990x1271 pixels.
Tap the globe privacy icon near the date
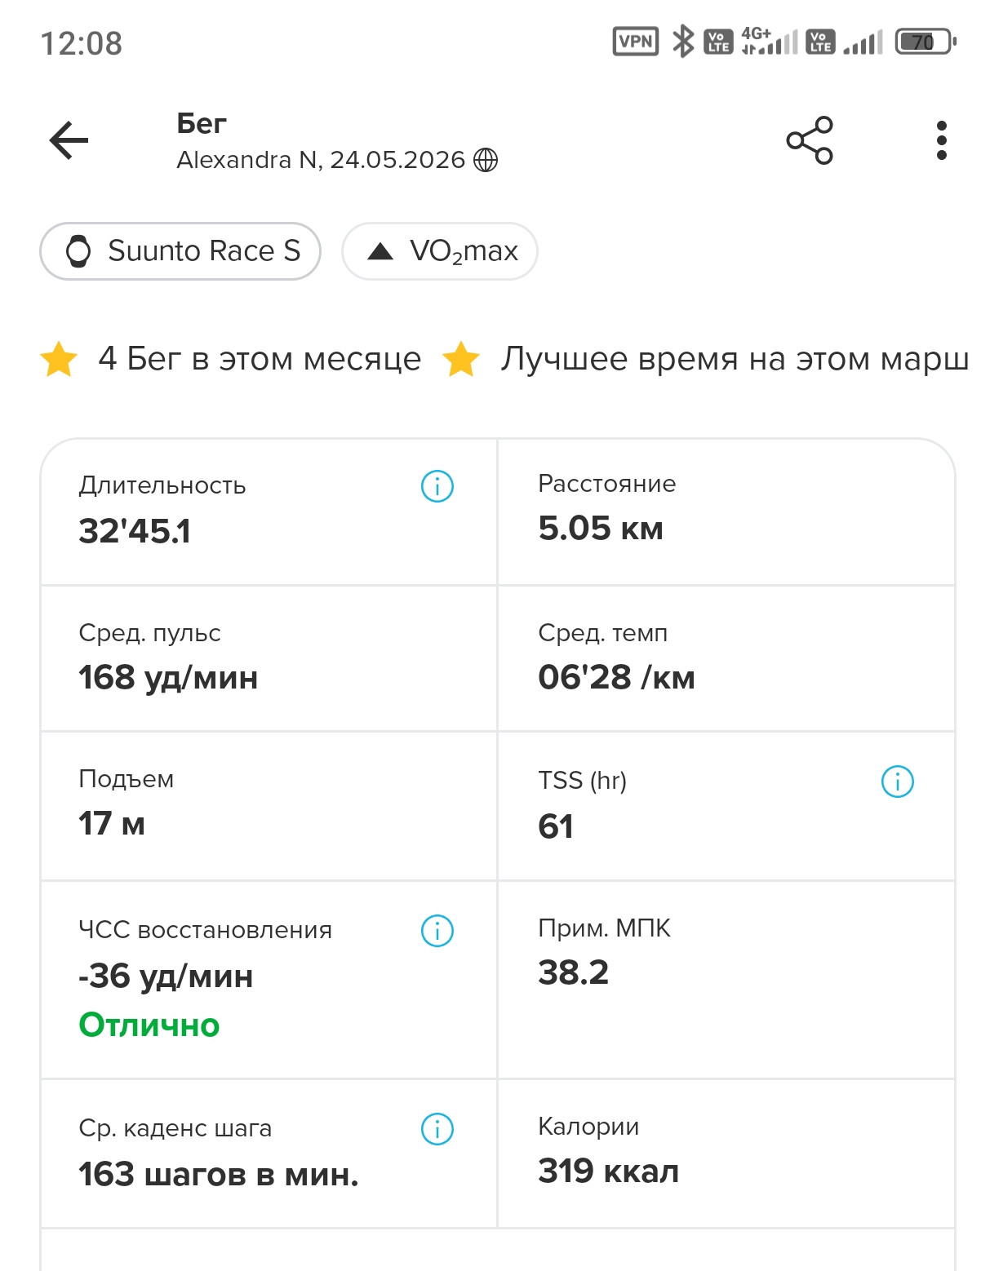[x=486, y=160]
